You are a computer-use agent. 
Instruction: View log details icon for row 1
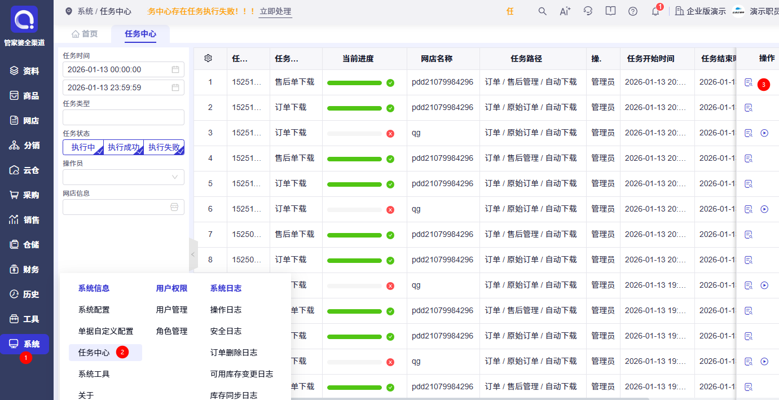coord(749,82)
